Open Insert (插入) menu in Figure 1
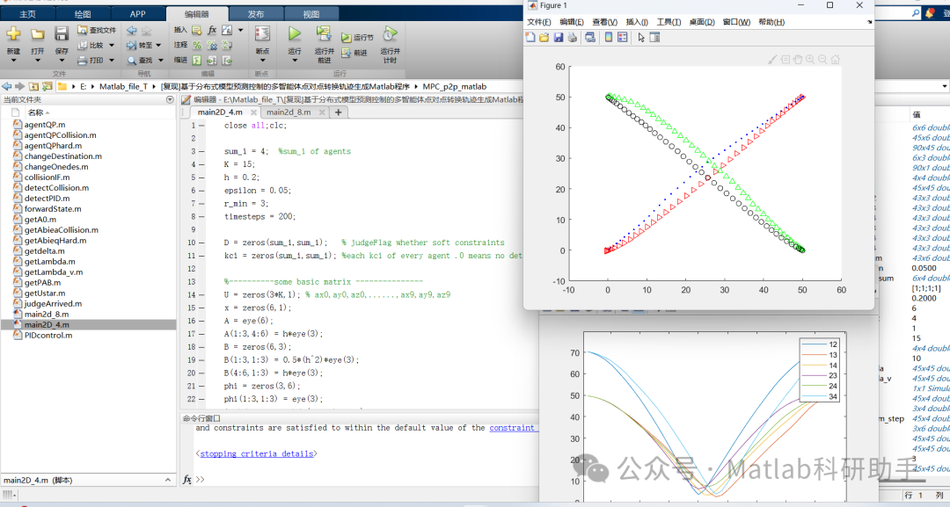The height and width of the screenshot is (507, 950). tap(636, 22)
